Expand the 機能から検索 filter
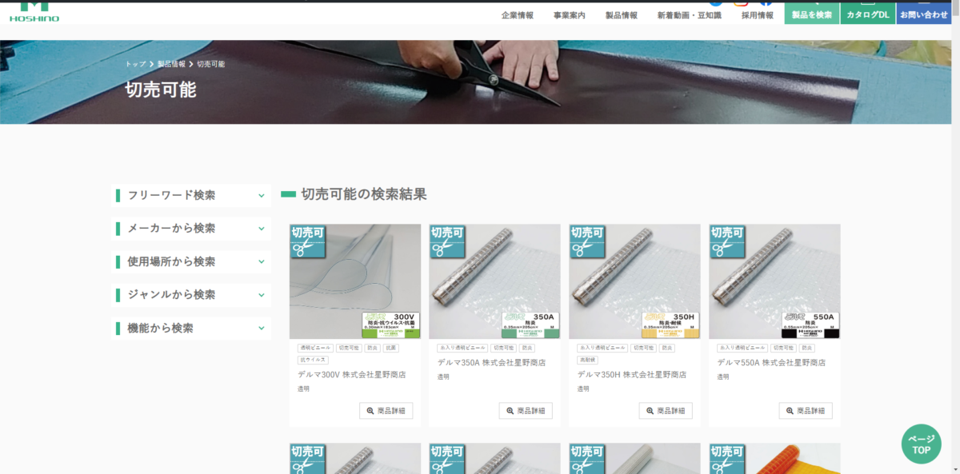Screen dimensions: 960x474 pyautogui.click(x=191, y=328)
